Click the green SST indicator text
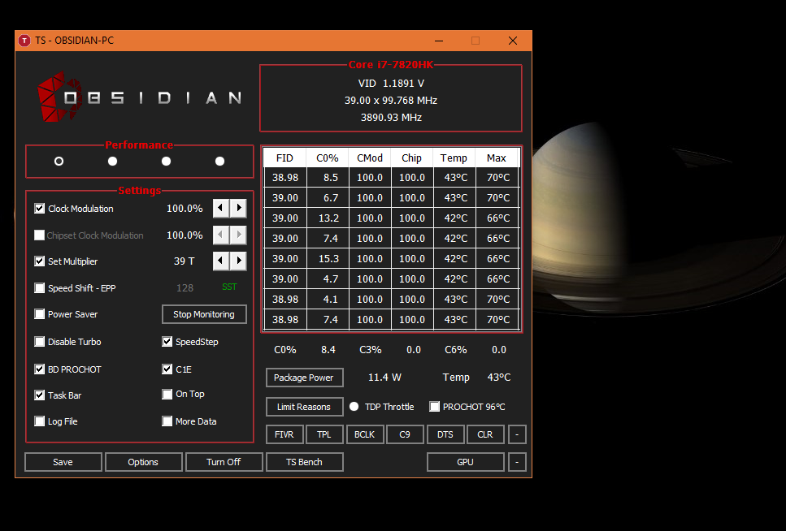 click(229, 287)
